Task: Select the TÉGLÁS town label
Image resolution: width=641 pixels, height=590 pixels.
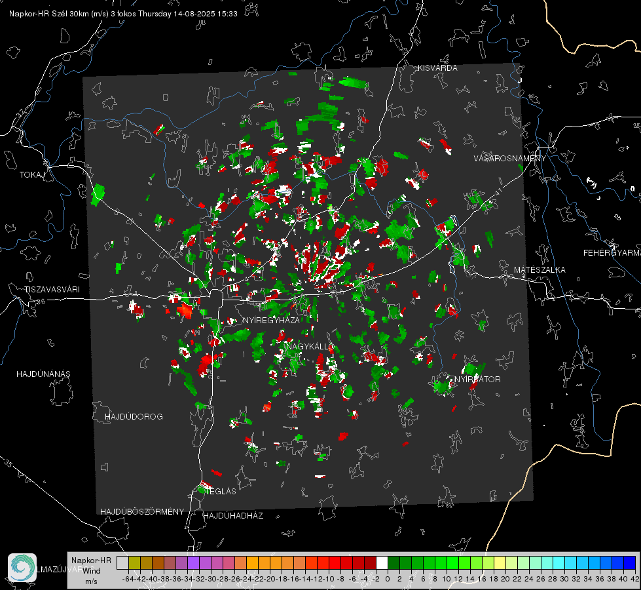Action: (221, 491)
